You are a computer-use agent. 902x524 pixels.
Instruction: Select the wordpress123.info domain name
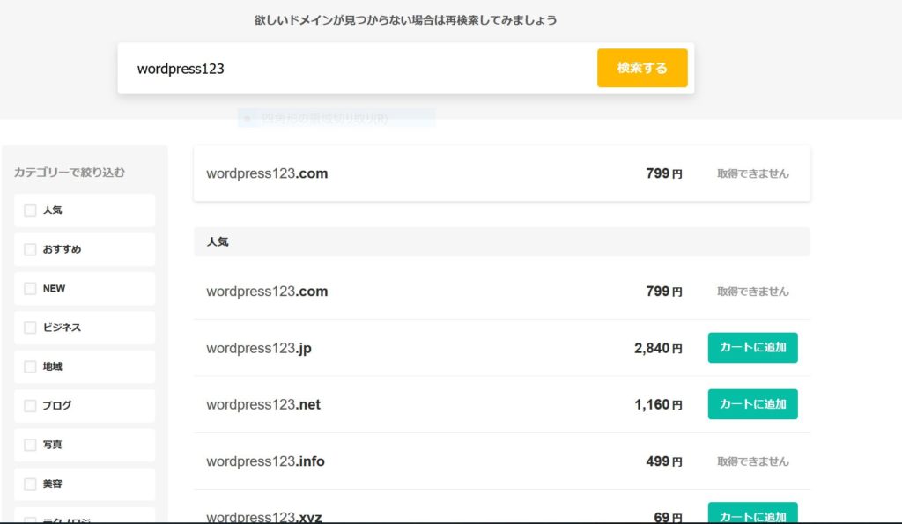coord(265,461)
